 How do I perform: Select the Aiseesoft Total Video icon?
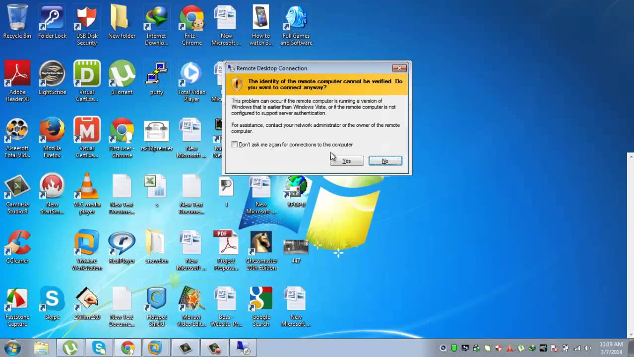click(x=17, y=138)
